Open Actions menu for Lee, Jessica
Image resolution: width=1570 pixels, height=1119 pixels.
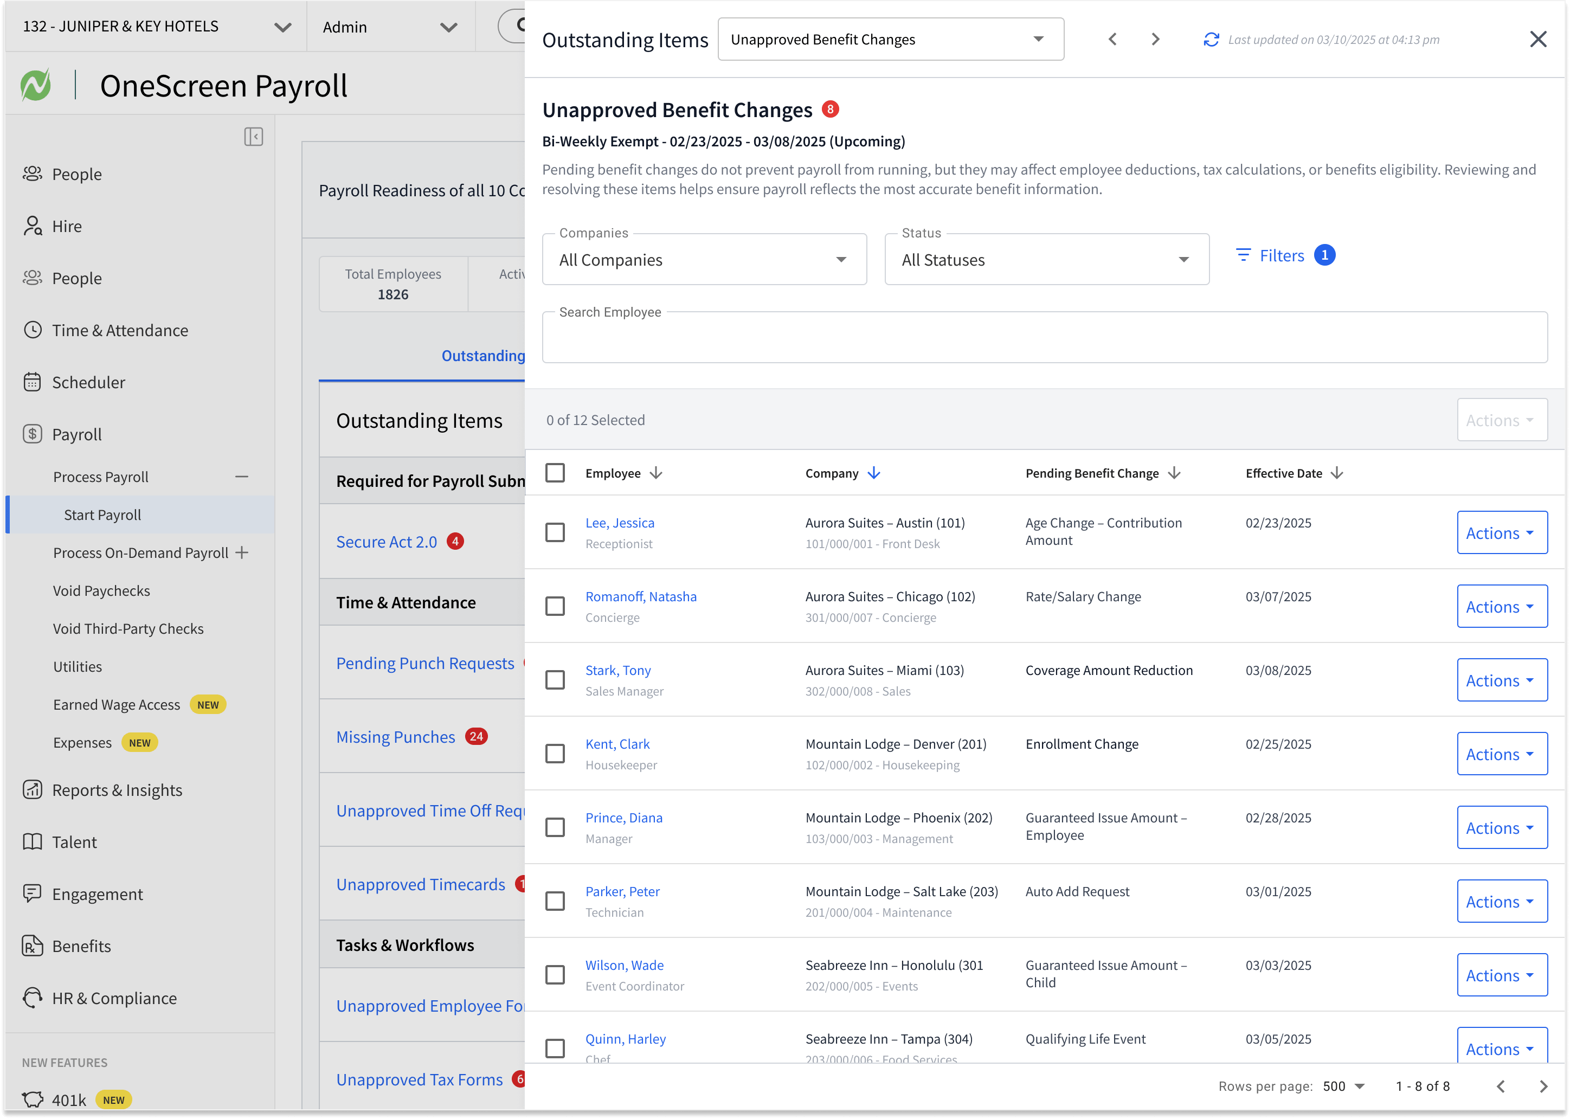click(1502, 532)
